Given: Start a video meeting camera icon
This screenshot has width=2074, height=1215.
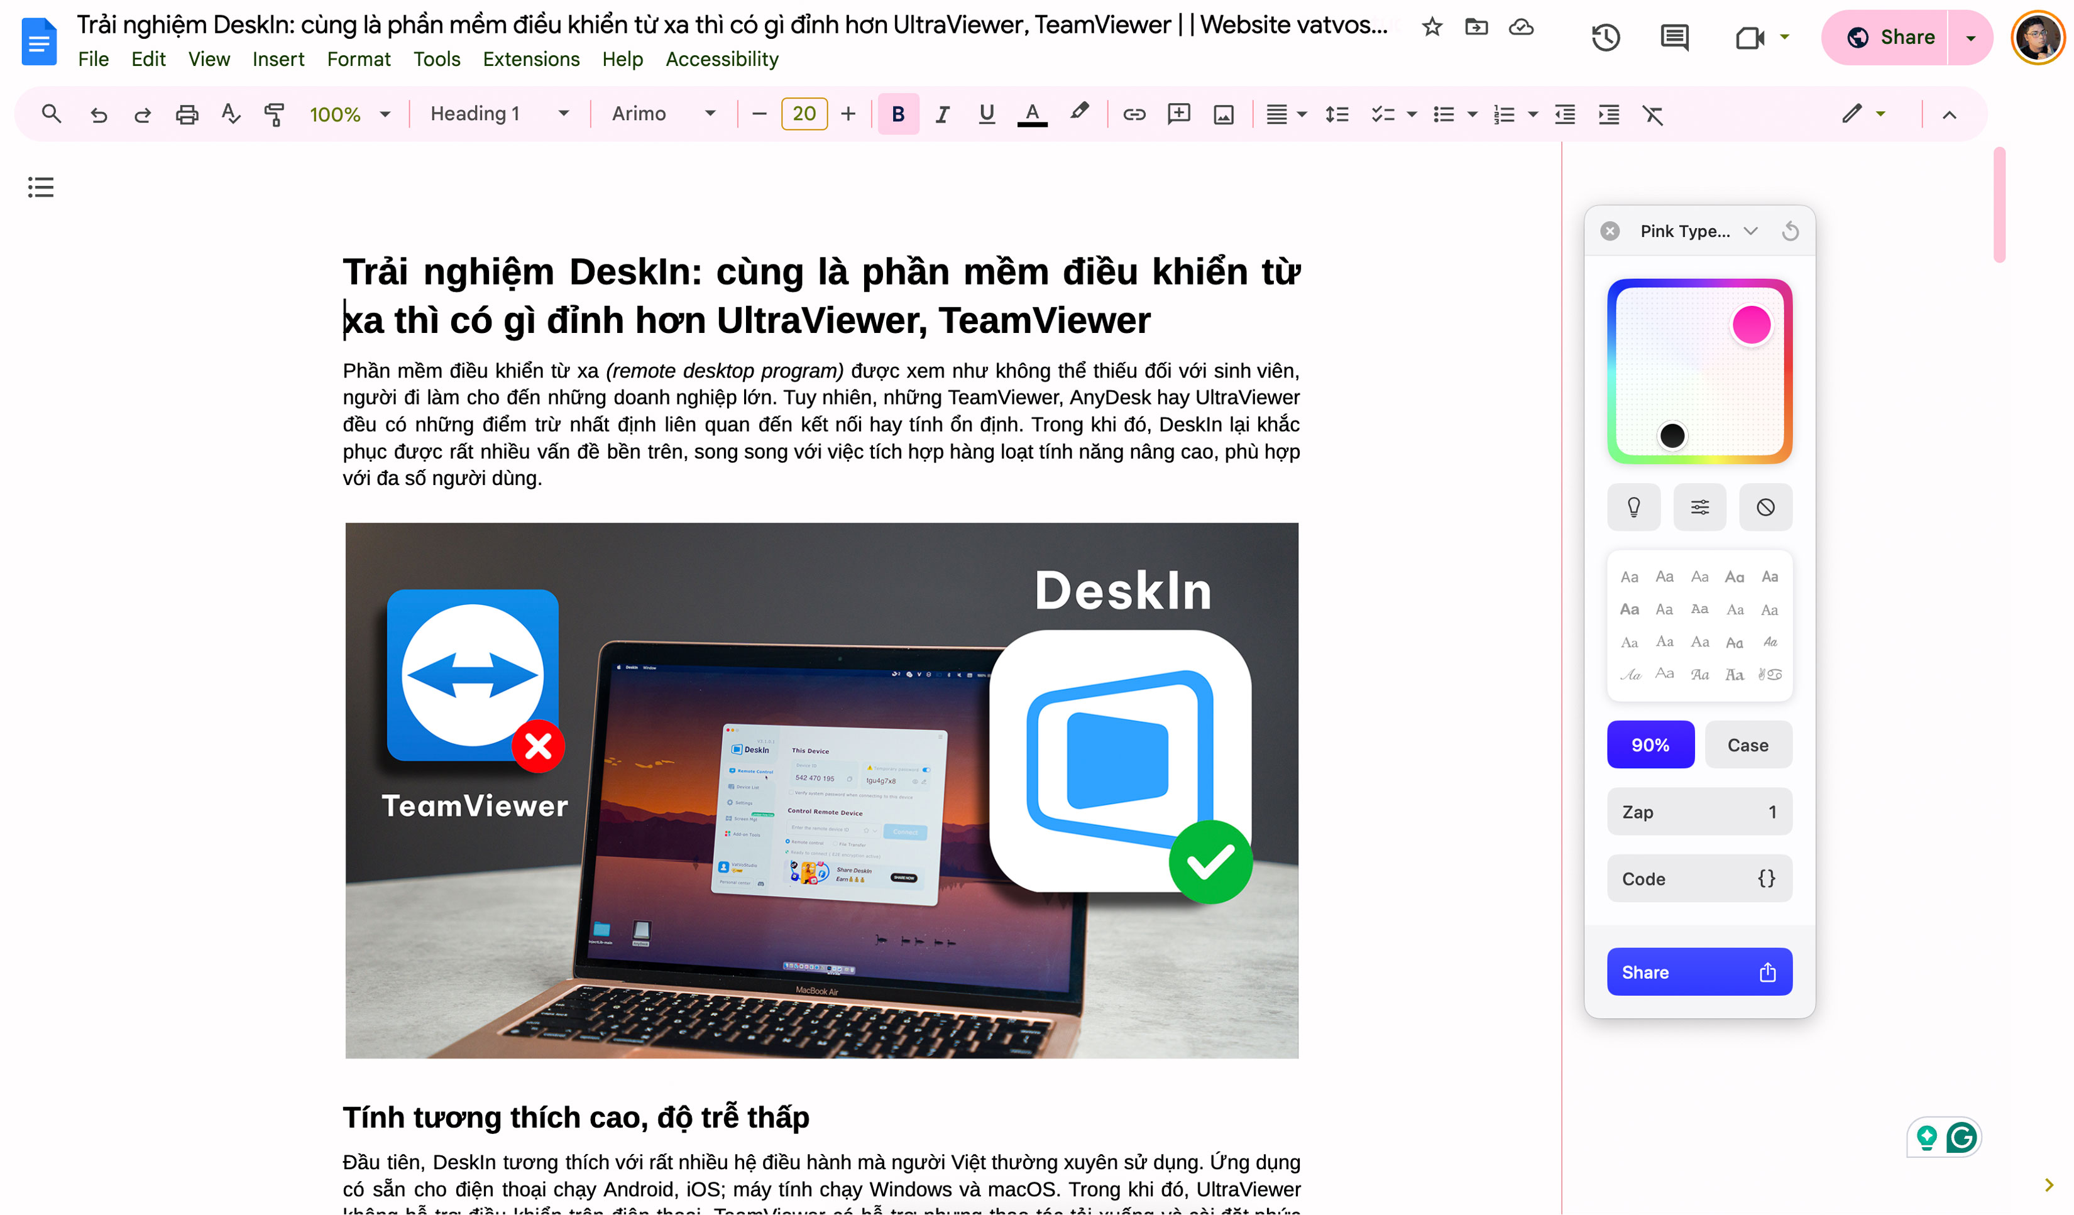Looking at the screenshot, I should pyautogui.click(x=1750, y=37).
